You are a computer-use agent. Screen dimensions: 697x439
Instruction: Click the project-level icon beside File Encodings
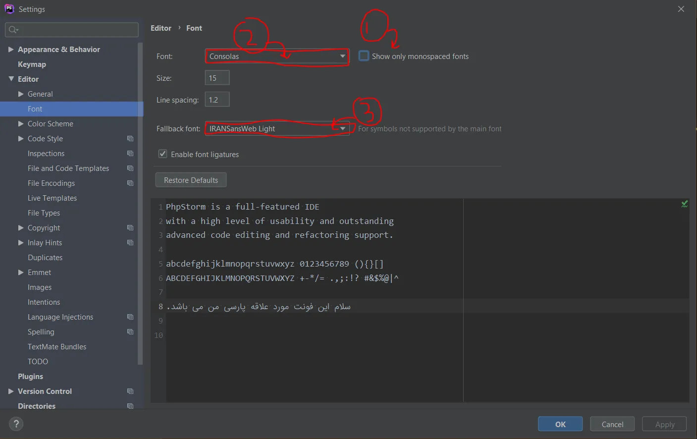click(x=130, y=183)
